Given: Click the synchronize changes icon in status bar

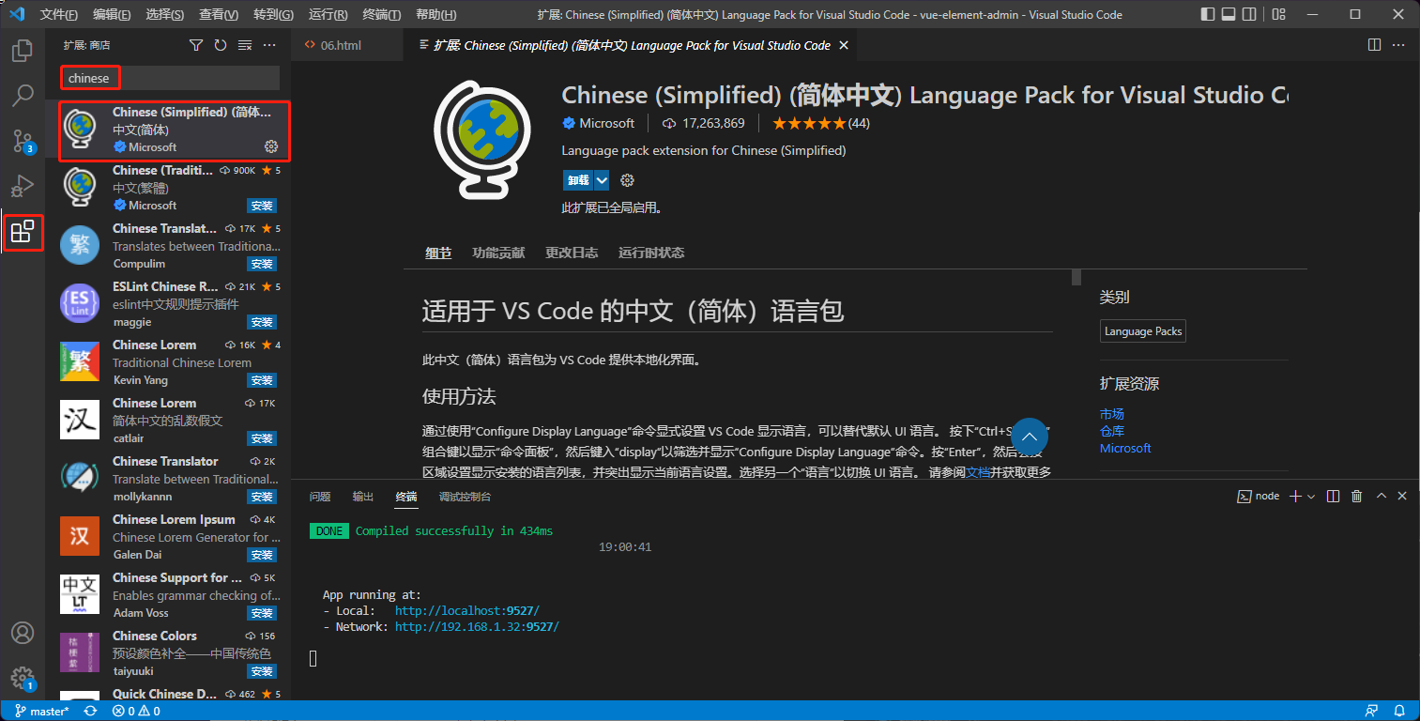Looking at the screenshot, I should 90,711.
